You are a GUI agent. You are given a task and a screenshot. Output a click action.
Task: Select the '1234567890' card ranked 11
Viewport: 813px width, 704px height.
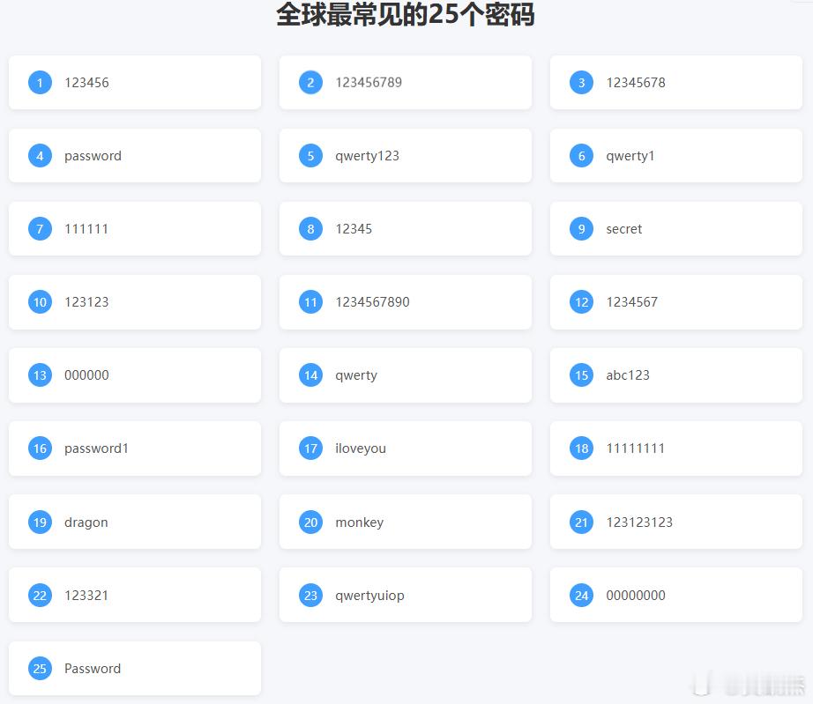(x=406, y=301)
